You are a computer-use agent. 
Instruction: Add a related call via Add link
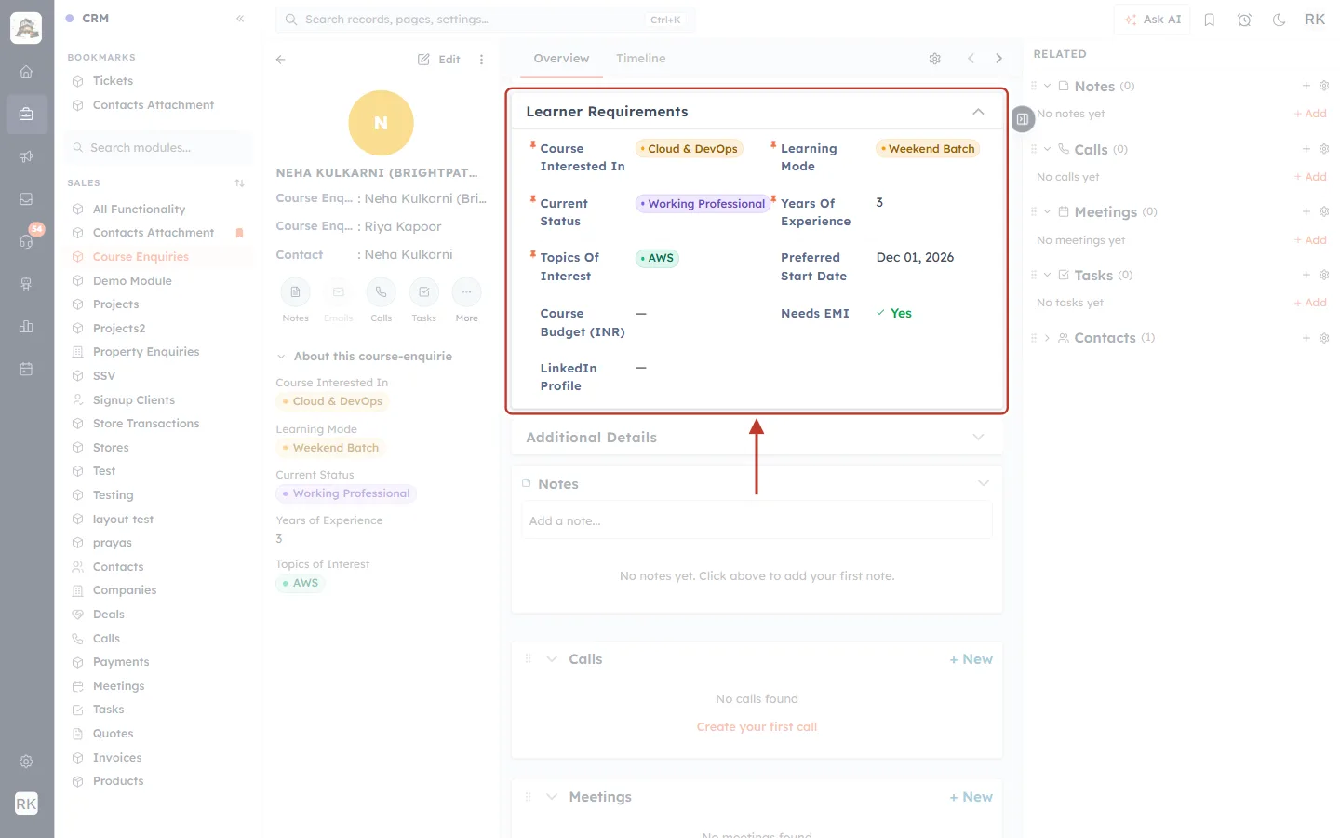pos(1310,177)
